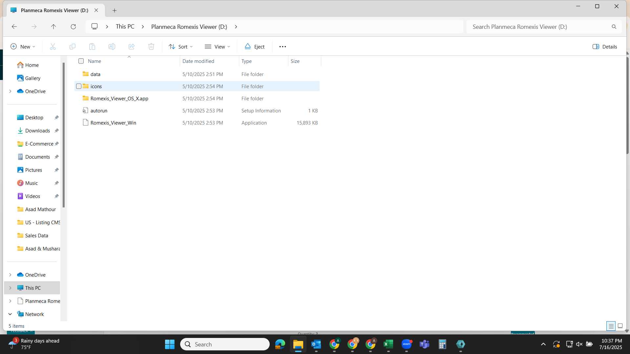Click the Paste clipboard icon
Image resolution: width=630 pixels, height=354 pixels.
click(92, 47)
